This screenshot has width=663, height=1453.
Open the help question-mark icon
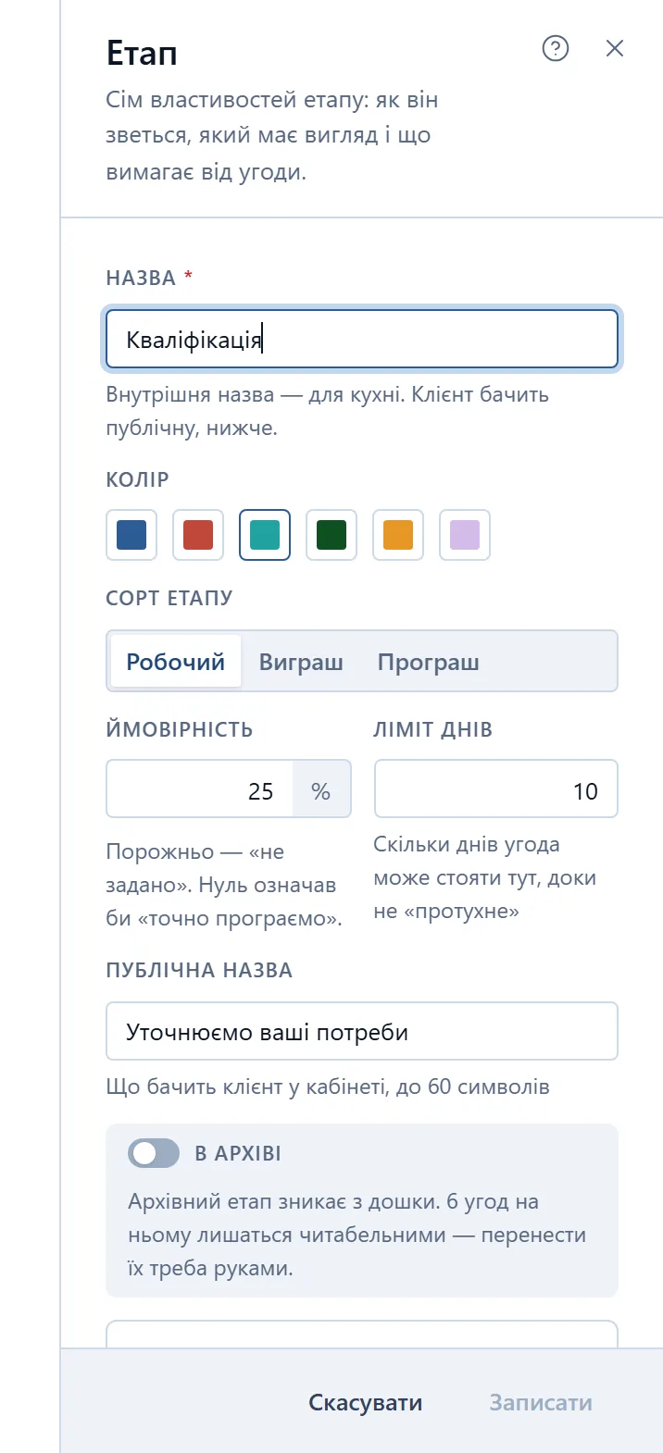click(555, 48)
